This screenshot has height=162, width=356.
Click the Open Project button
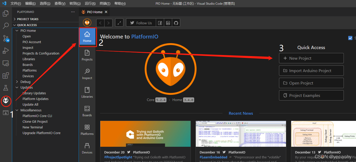(311, 83)
